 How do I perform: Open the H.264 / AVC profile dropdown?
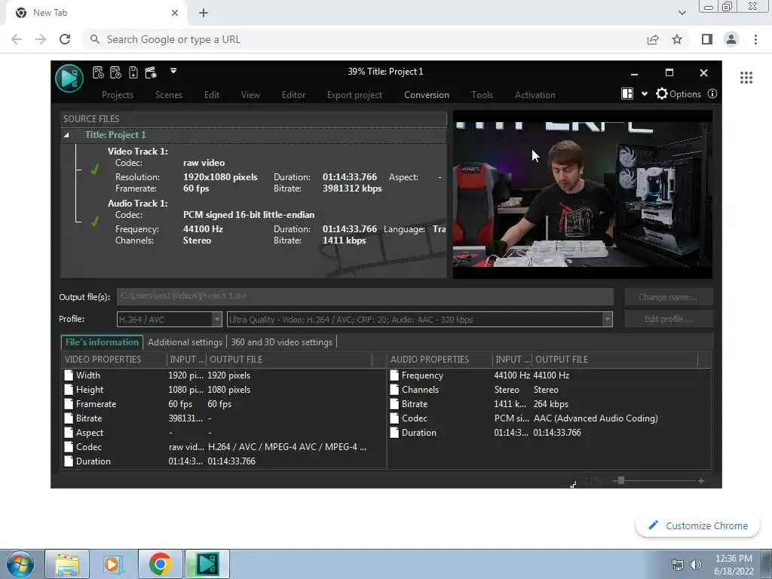pos(170,319)
